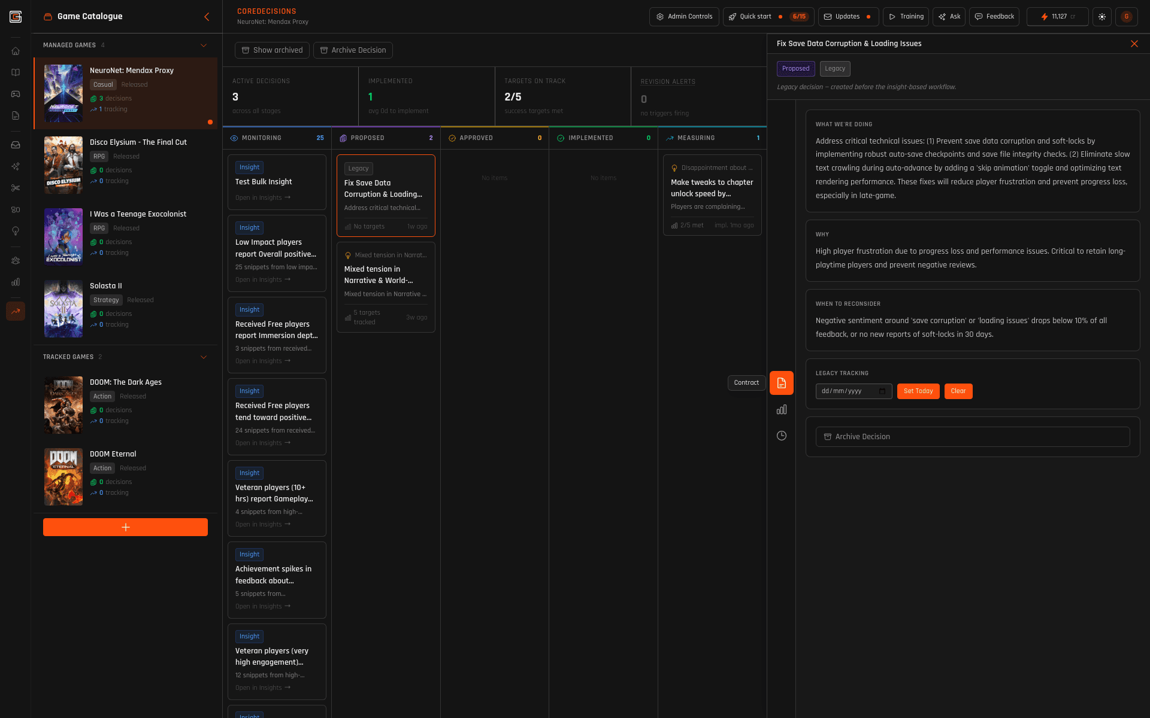Screen dimensions: 1150x718
Task: Open the calendar picker in the date field
Action: click(x=882, y=391)
